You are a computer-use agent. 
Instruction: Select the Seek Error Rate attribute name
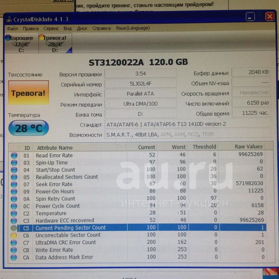click(x=54, y=184)
